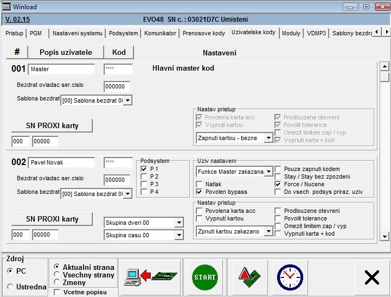Select the Vsechny strany radio option
Image resolution: width=391 pixels, height=297 pixels.
pyautogui.click(x=57, y=275)
